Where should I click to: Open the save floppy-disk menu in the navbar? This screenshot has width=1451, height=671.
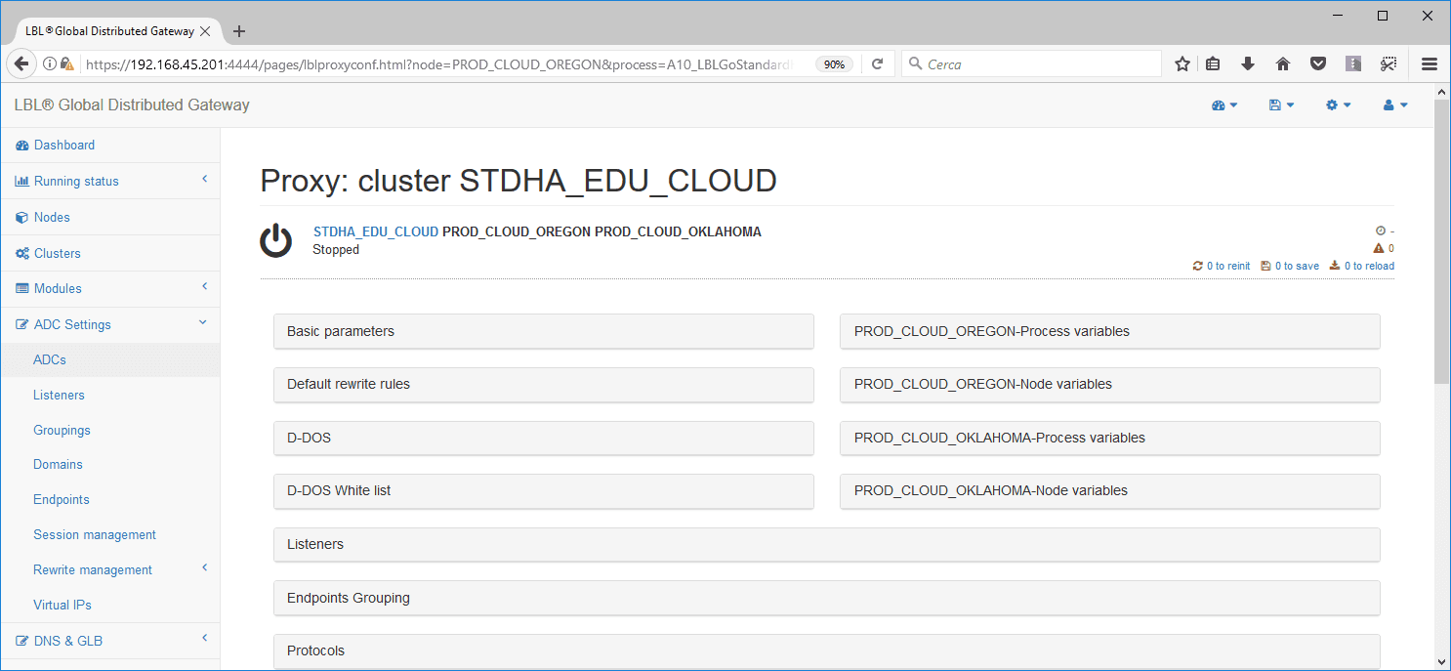pyautogui.click(x=1281, y=105)
